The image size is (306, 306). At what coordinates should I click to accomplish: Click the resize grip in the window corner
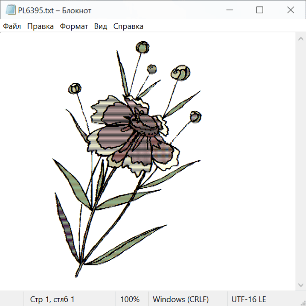tap(303, 303)
